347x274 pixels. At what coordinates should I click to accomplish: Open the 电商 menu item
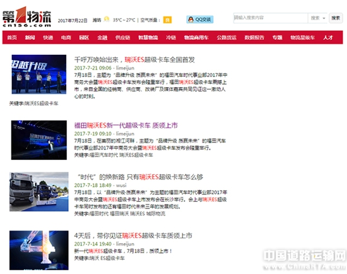66,37
